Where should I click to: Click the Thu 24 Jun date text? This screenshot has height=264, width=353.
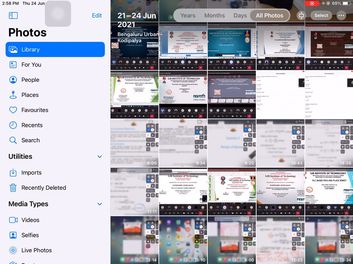(34, 3)
